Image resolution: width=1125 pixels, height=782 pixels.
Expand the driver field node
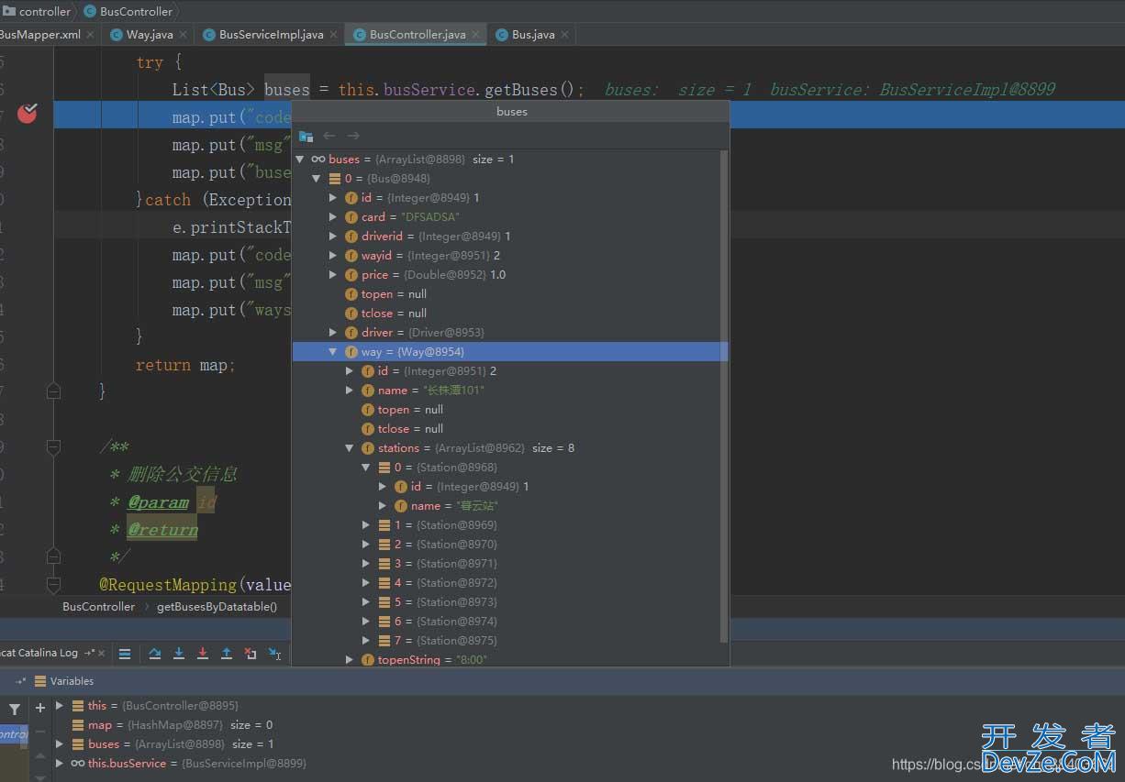point(333,333)
